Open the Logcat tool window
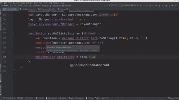 [x=63, y=98]
